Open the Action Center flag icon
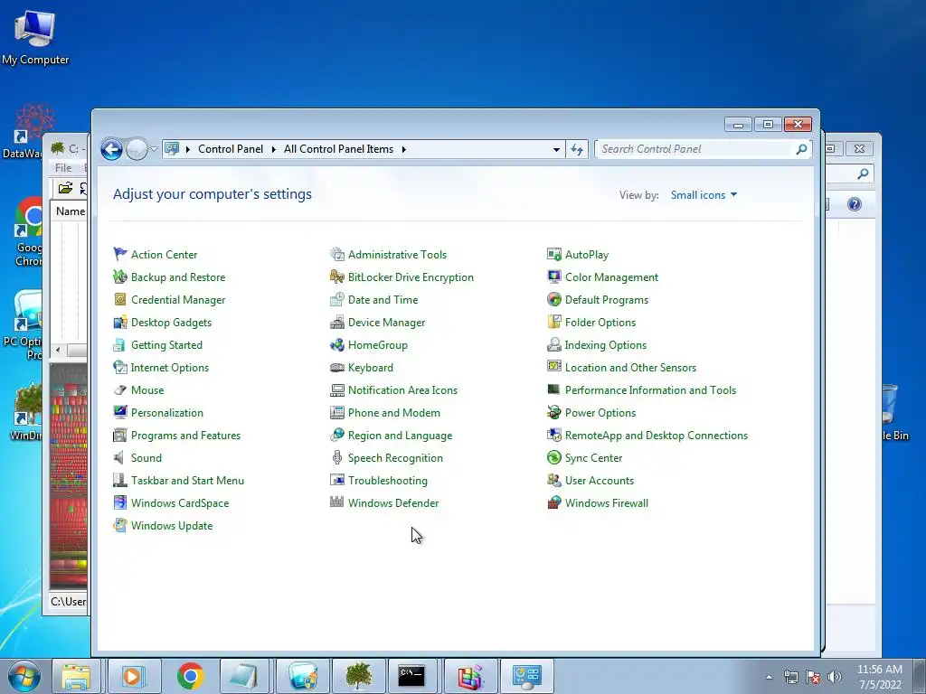 pos(120,254)
